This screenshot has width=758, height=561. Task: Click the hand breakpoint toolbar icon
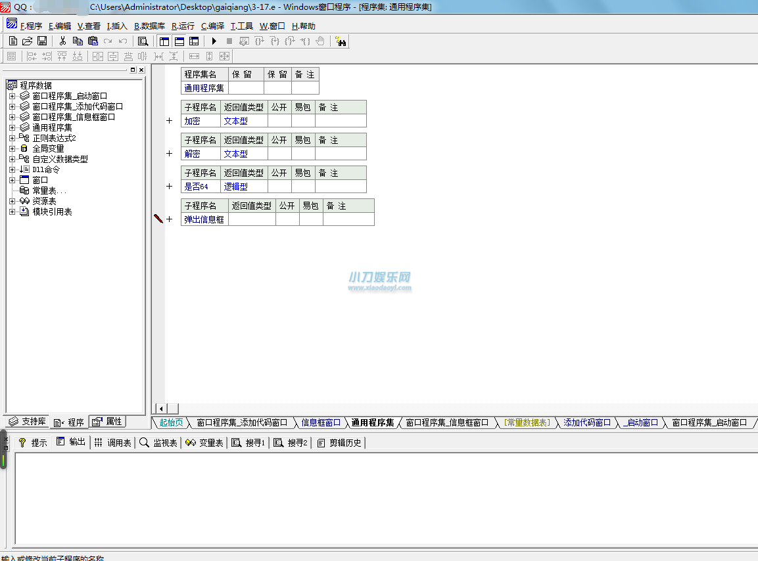tap(320, 41)
